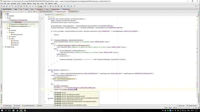The image size is (200, 112).
Task: Collapse the app module node
Action: coord(3,14)
